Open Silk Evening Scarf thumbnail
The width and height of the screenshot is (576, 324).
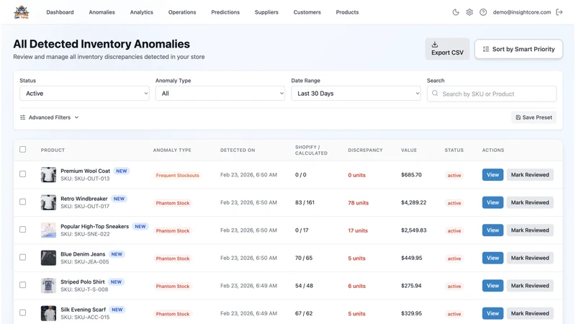pos(48,313)
